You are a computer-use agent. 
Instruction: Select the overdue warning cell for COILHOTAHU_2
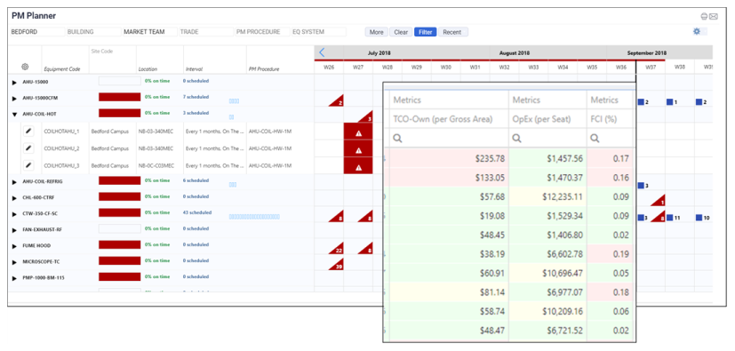(x=358, y=150)
